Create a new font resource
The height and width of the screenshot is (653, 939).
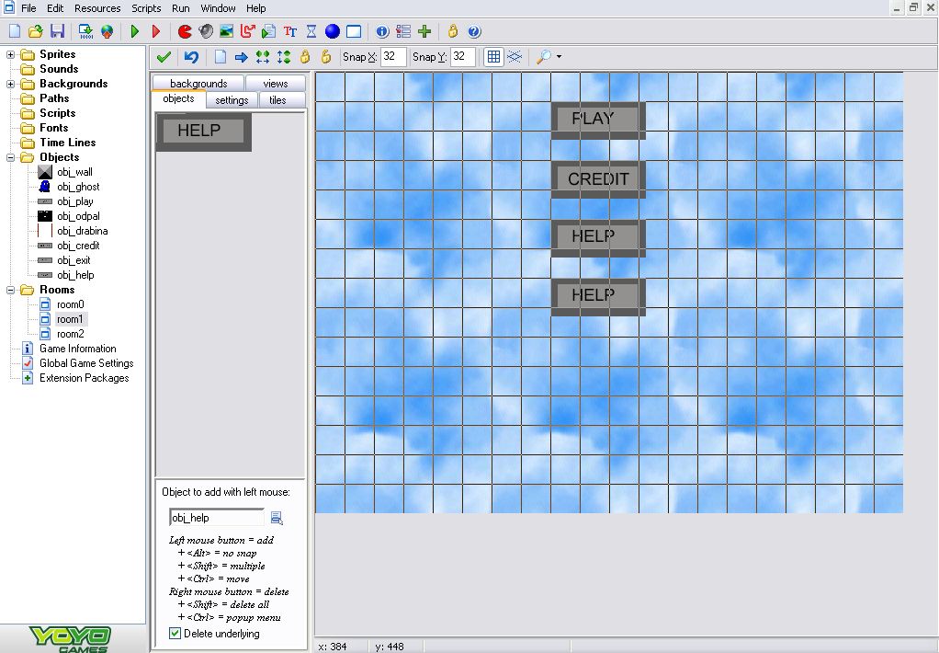[x=290, y=31]
